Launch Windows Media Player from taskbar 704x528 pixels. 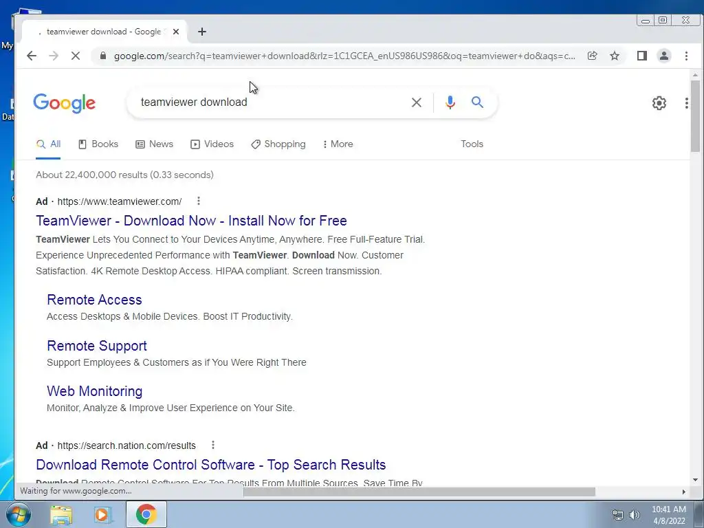pos(102,514)
